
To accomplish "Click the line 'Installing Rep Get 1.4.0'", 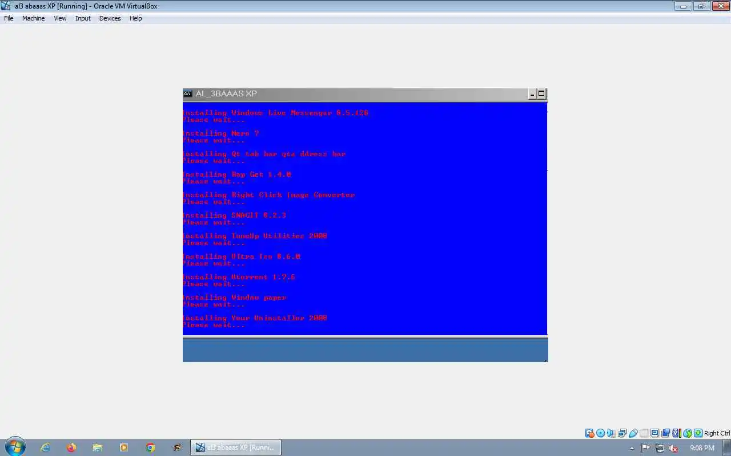I will tap(236, 174).
